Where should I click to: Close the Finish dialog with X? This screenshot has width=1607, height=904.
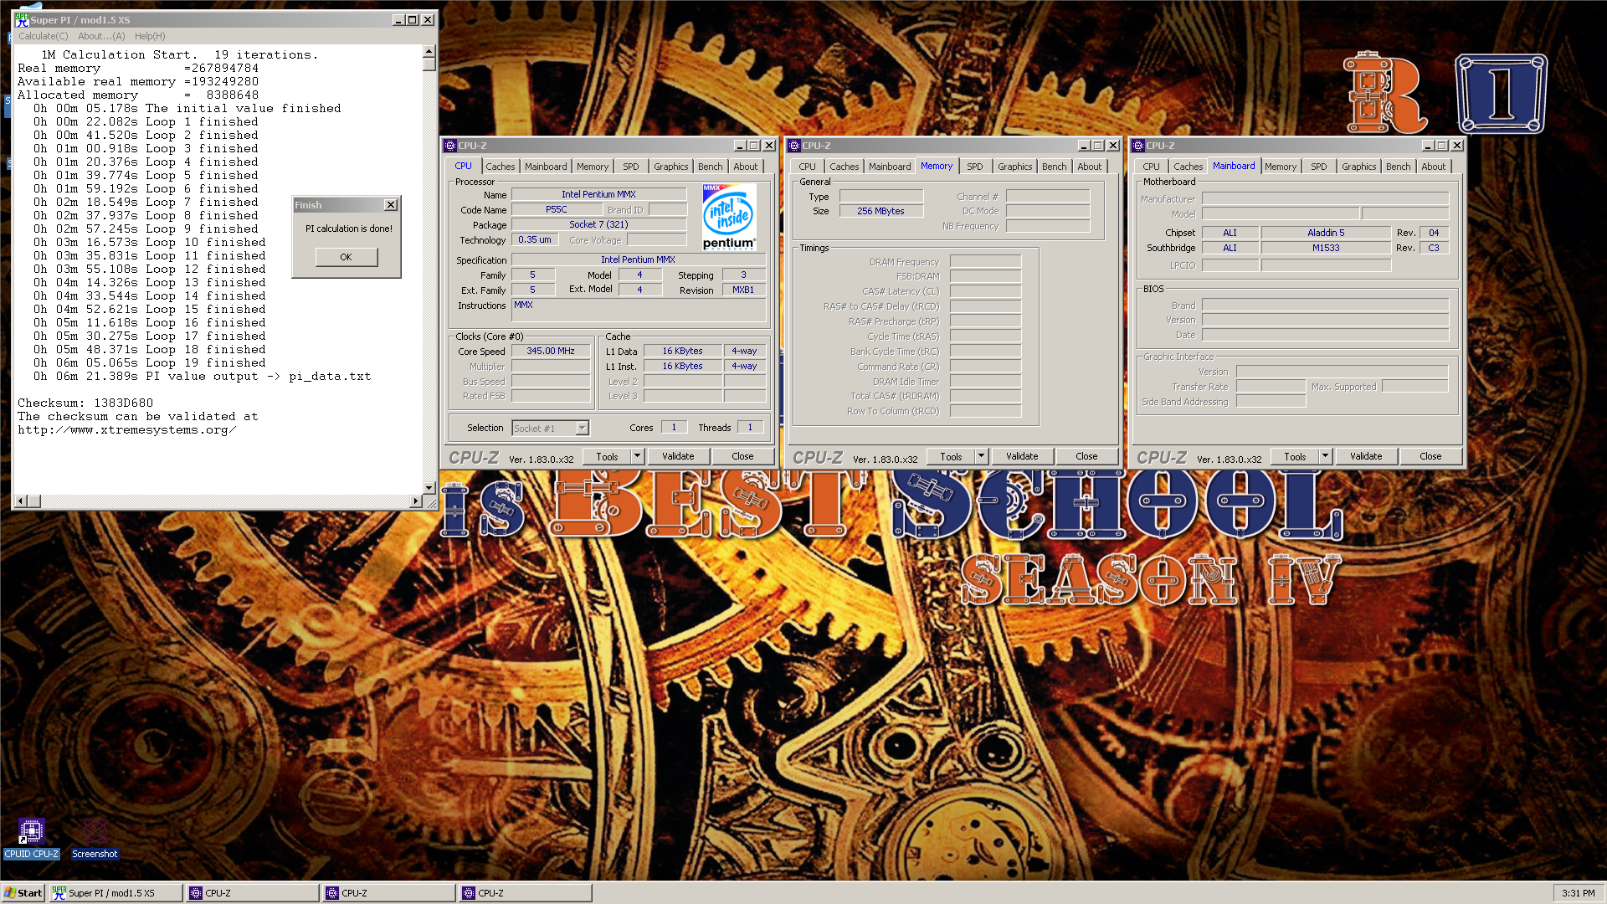(391, 205)
